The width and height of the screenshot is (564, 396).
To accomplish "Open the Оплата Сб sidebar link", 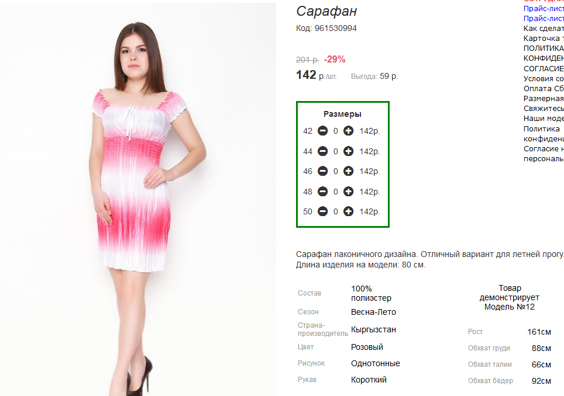I will click(544, 89).
